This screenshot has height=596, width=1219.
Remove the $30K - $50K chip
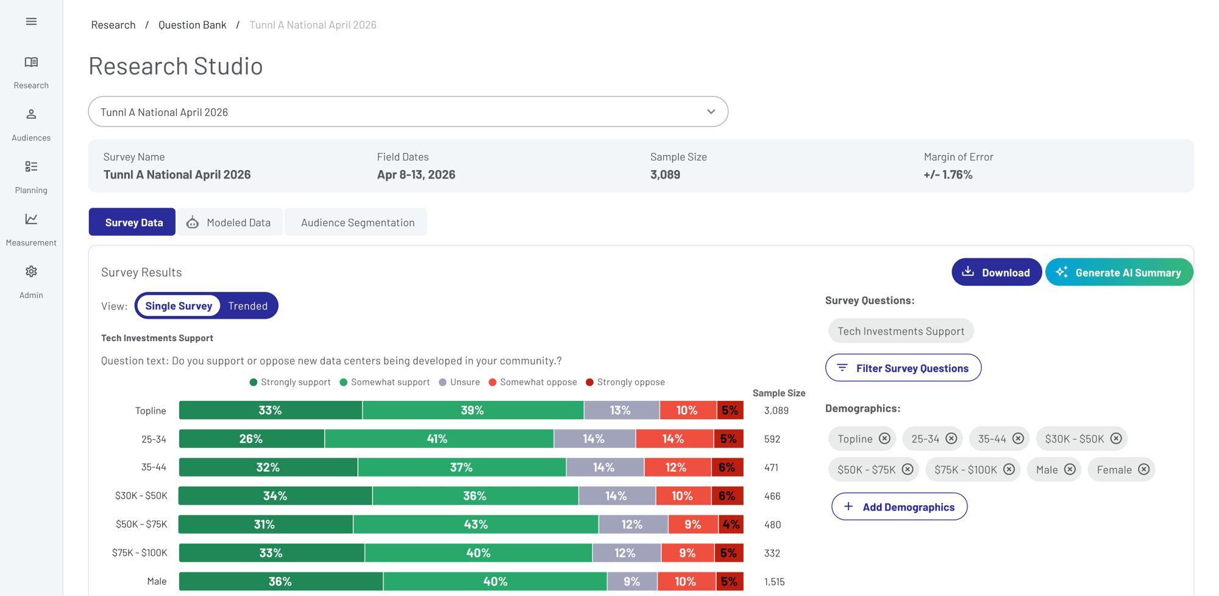(x=1116, y=439)
